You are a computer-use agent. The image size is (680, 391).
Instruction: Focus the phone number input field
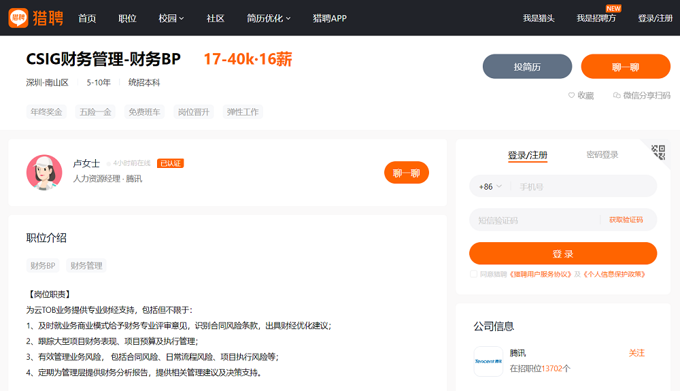click(x=581, y=186)
